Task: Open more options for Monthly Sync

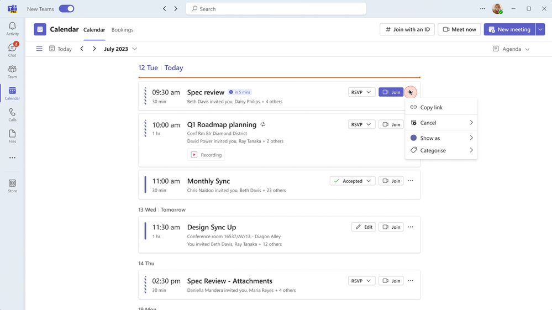Action: tap(411, 181)
